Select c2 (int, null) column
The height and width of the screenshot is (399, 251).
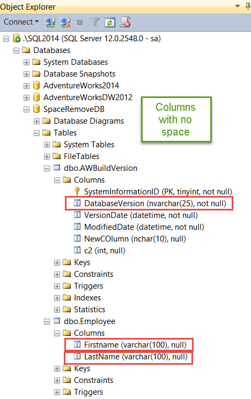point(105,251)
